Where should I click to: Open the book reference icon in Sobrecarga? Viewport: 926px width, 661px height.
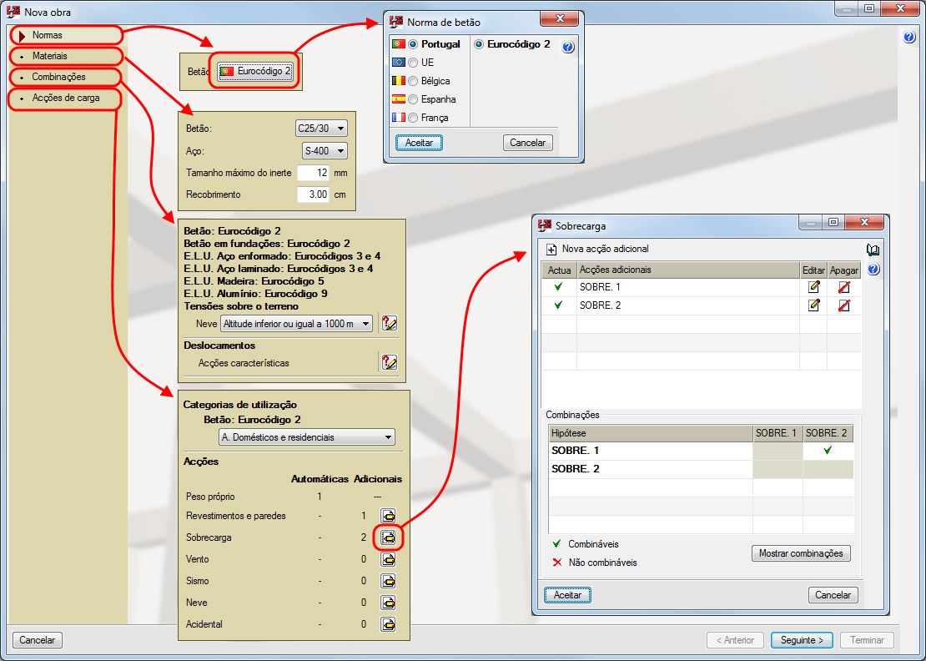(x=873, y=250)
